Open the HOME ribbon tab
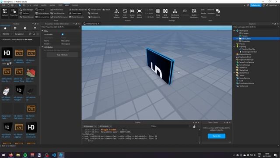Viewport: 280px width, 158px height. (x=36, y=5)
